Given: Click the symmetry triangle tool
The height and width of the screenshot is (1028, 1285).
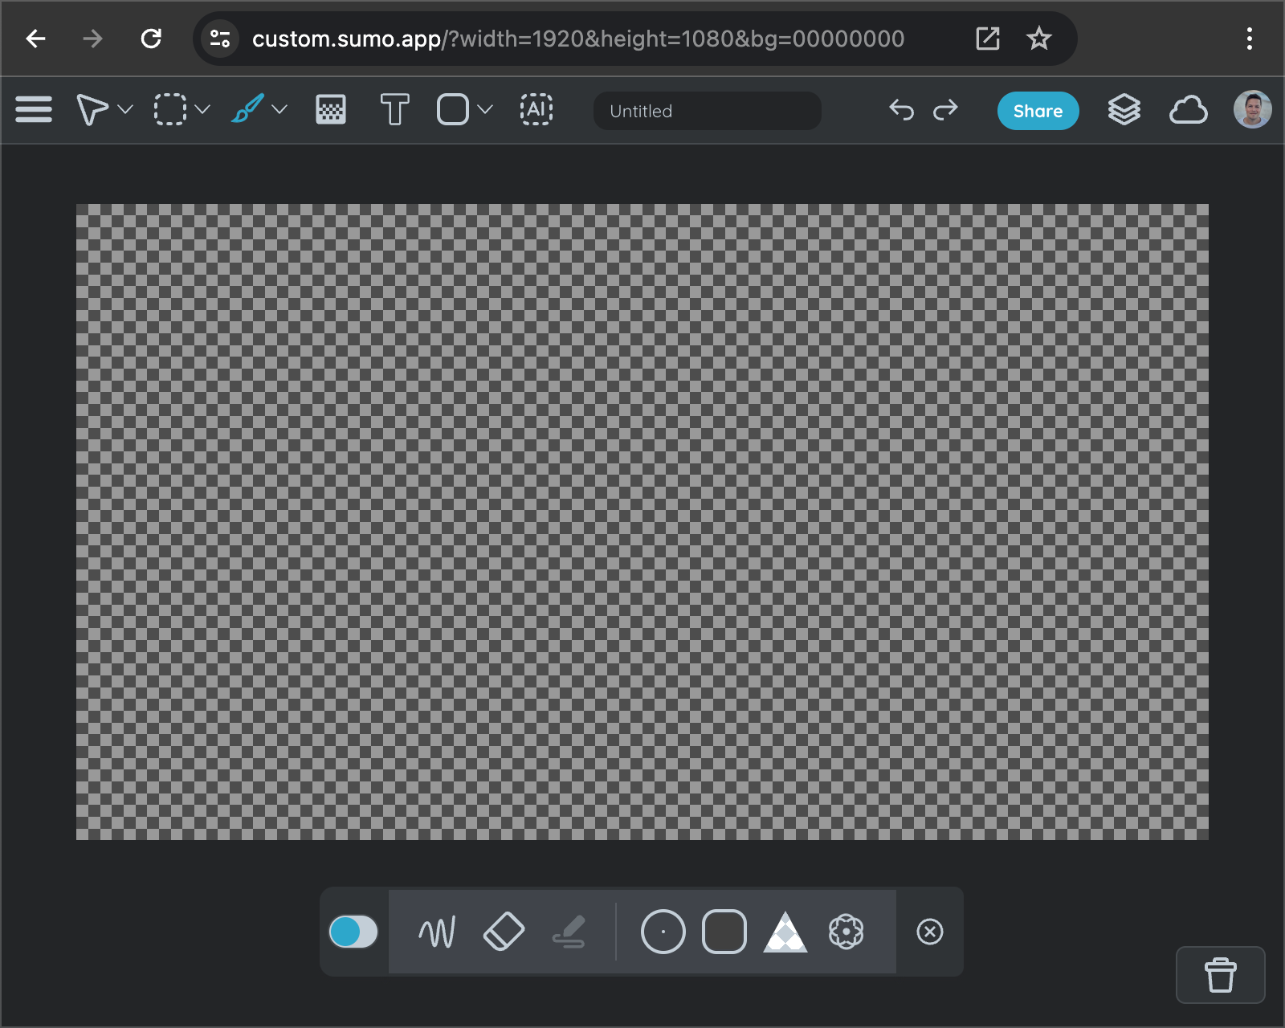Looking at the screenshot, I should [x=785, y=932].
